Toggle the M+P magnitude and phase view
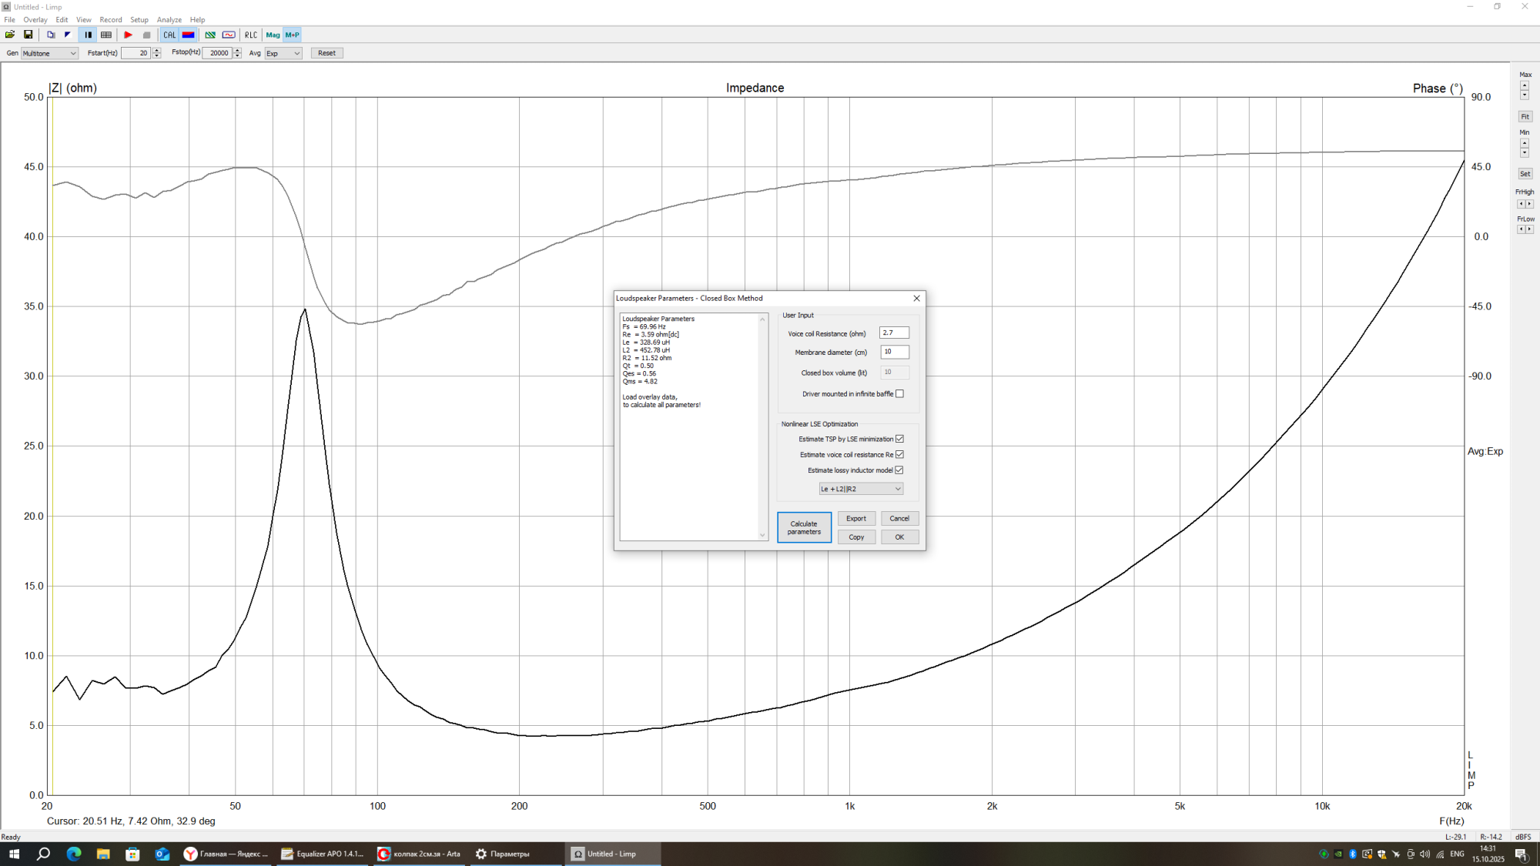Screen dimensions: 1540x866 coord(293,35)
